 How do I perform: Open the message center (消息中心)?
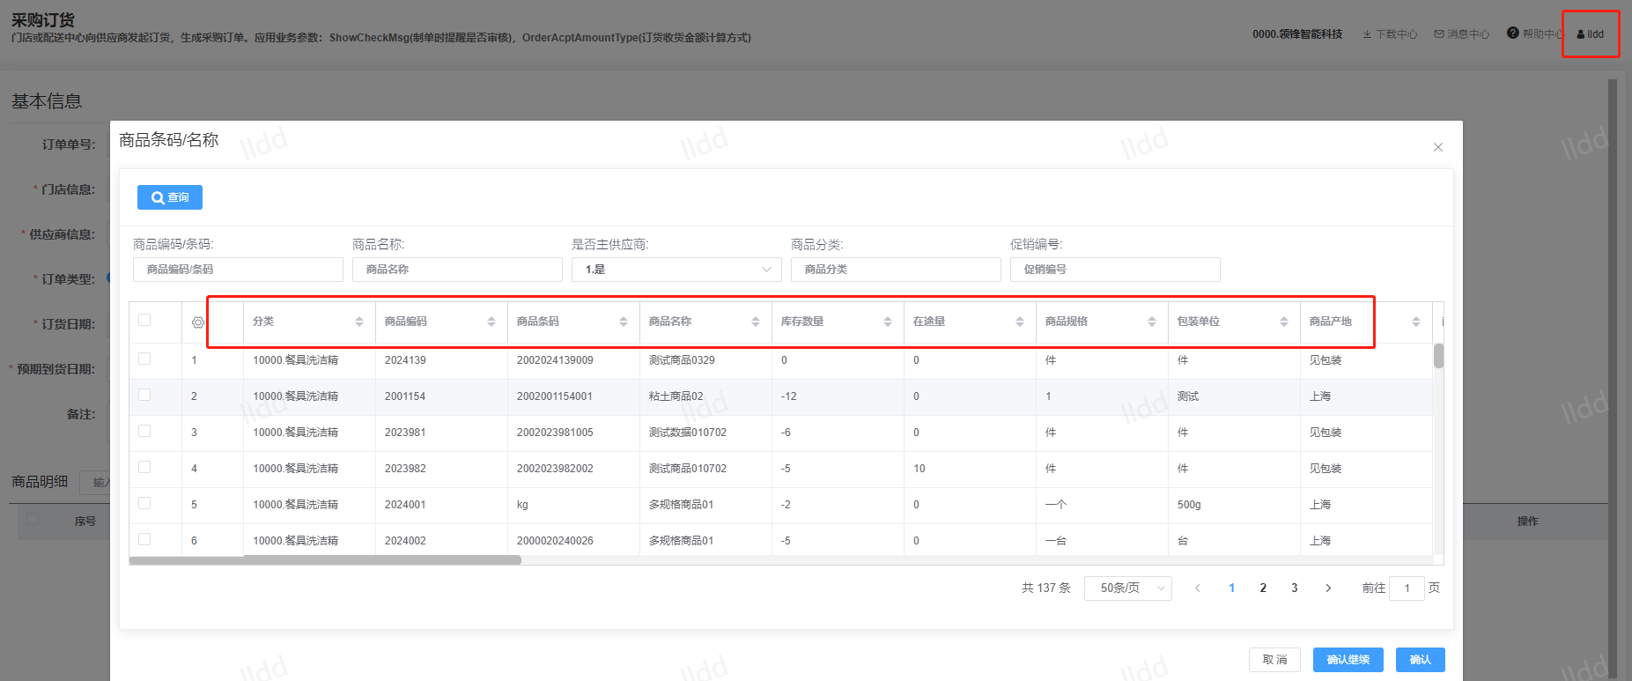point(1462,34)
